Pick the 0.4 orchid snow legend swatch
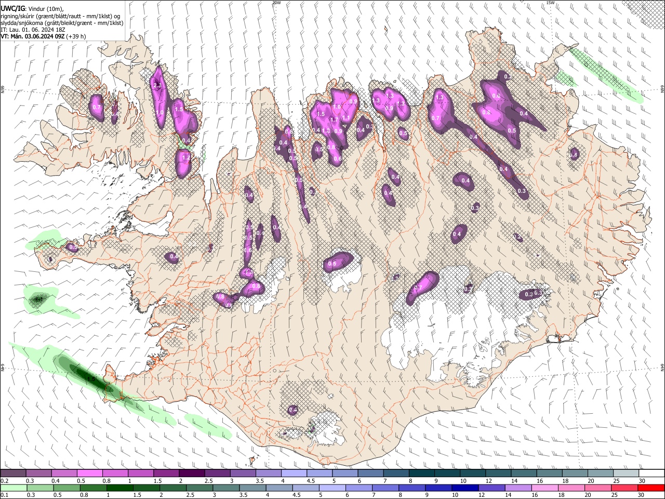 tap(64, 474)
